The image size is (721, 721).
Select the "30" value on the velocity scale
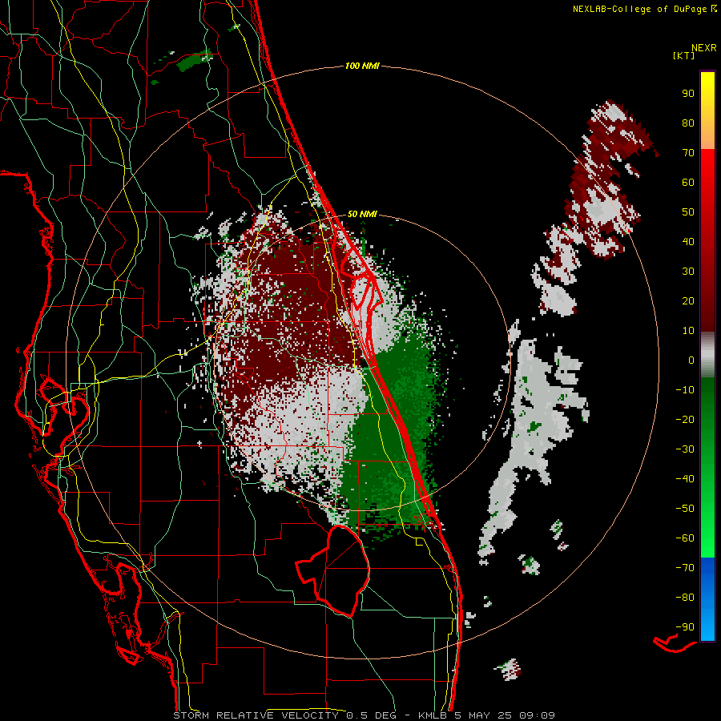click(688, 272)
